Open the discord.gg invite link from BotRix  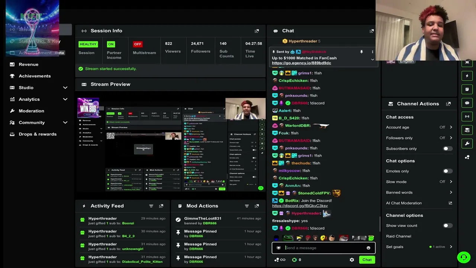[x=300, y=206]
